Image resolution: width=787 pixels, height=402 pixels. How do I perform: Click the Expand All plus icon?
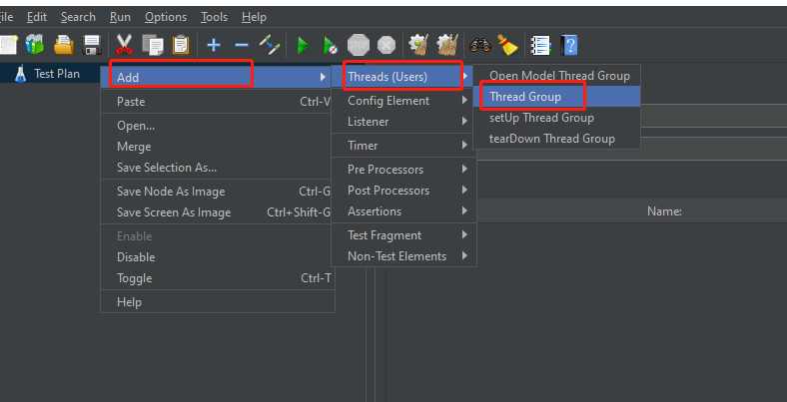tap(214, 45)
